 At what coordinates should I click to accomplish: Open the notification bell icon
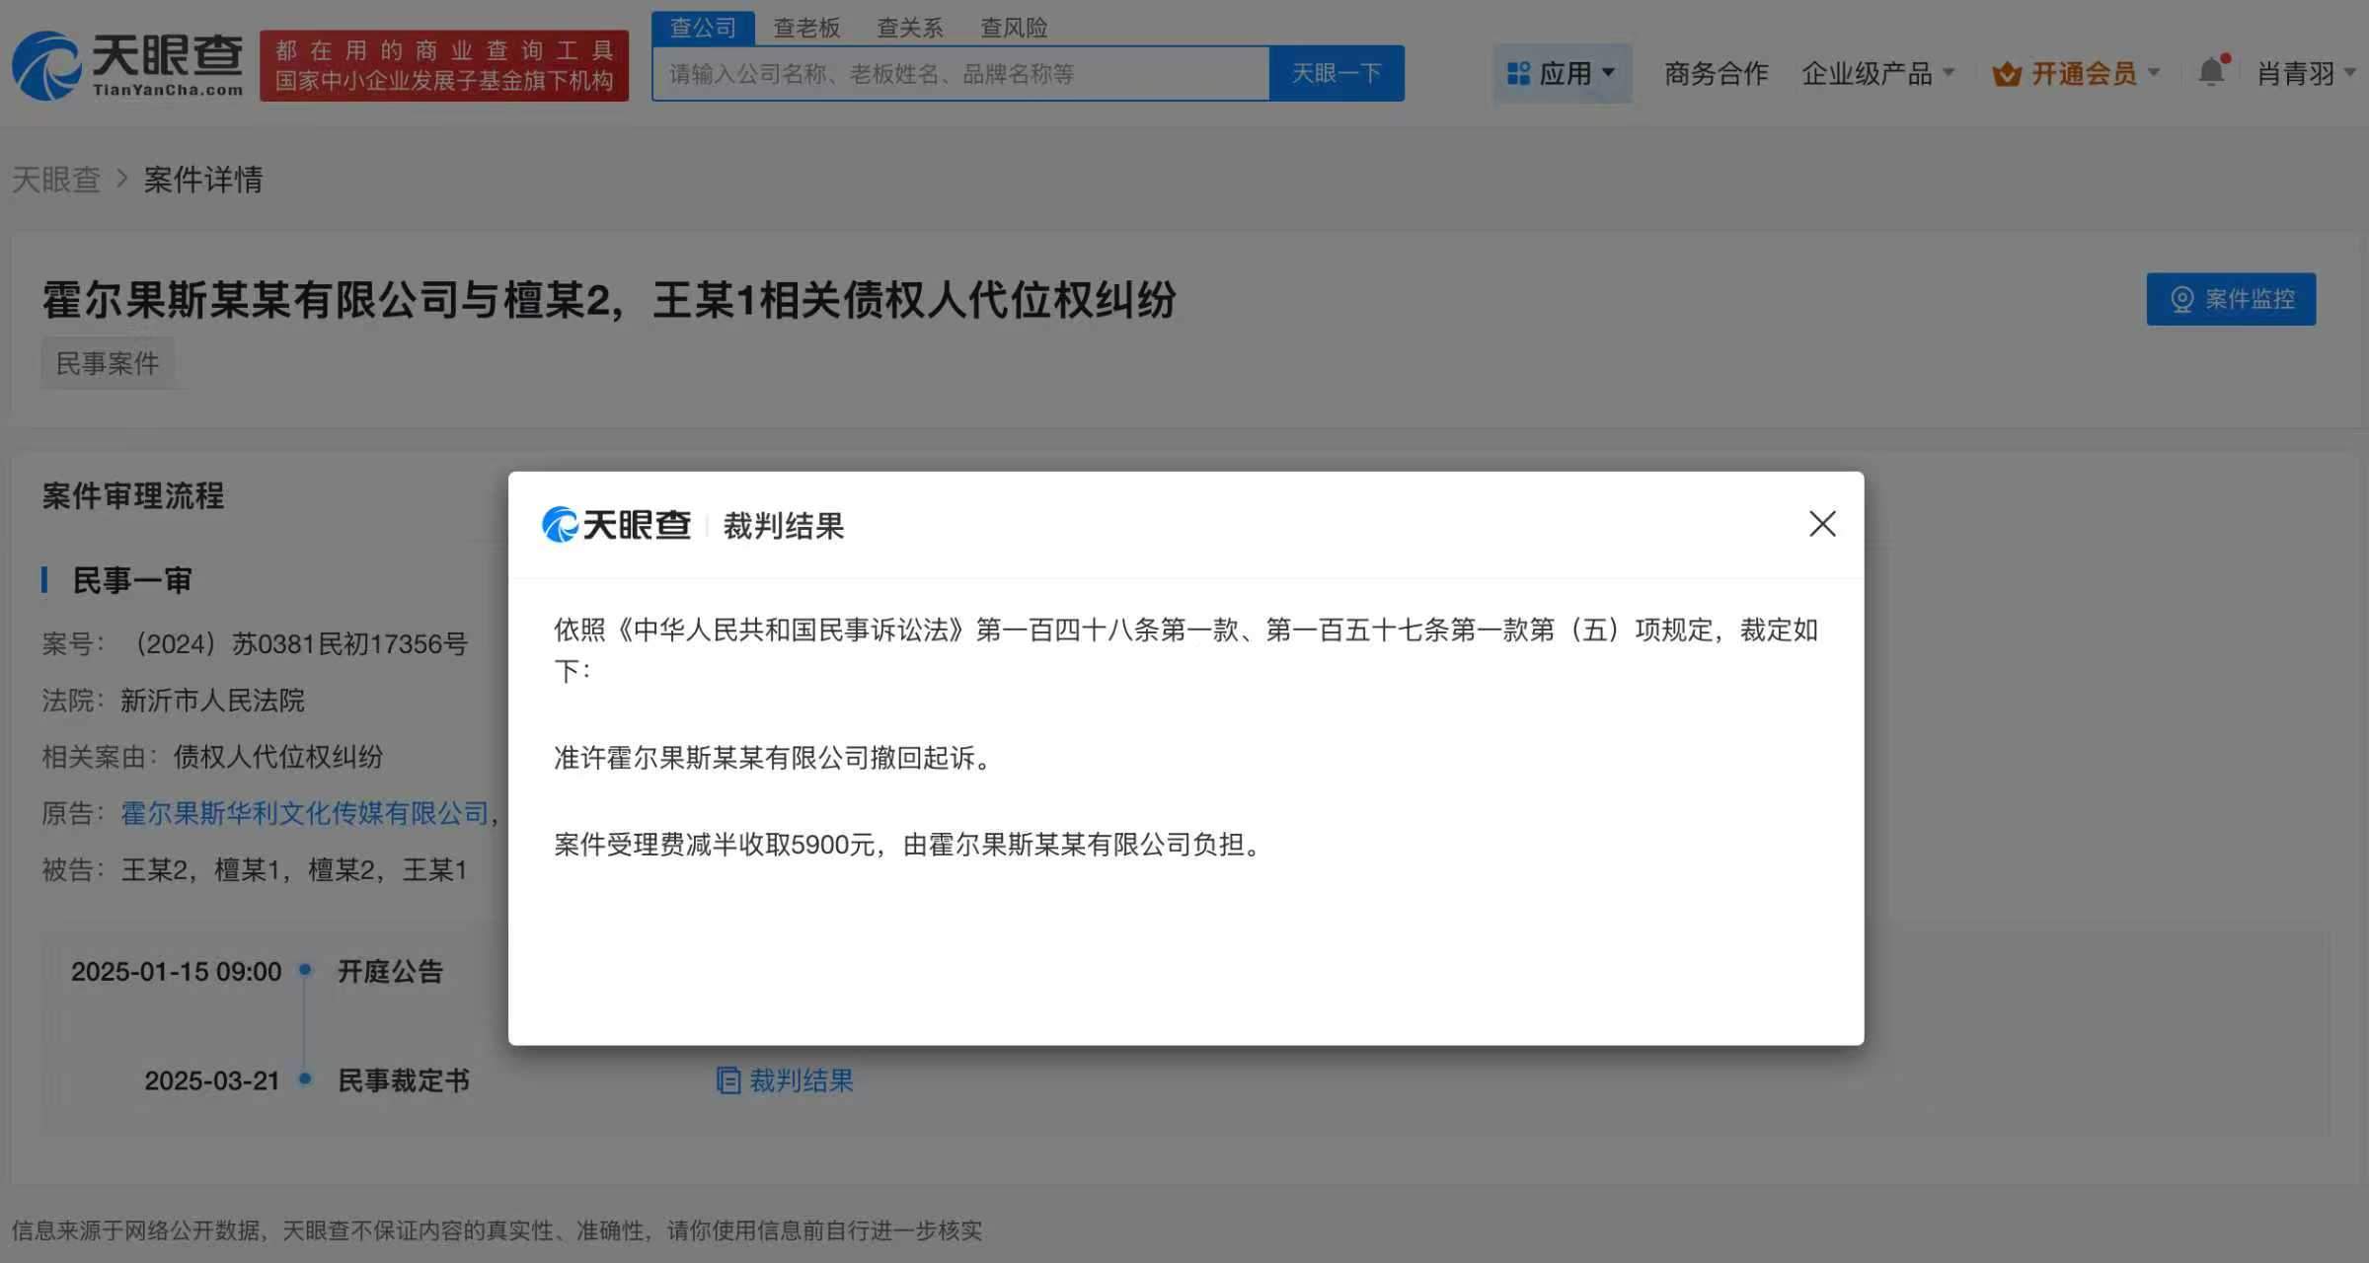tap(2211, 72)
